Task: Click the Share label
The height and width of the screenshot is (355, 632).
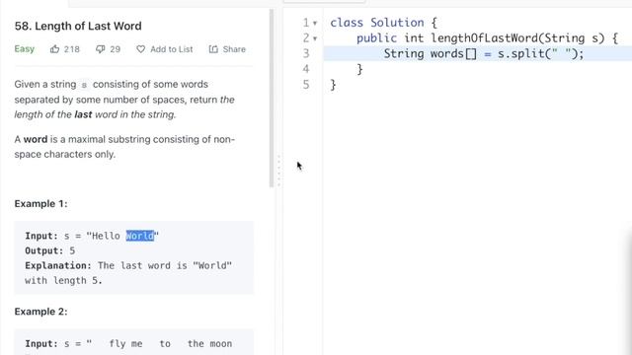Action: (x=234, y=49)
